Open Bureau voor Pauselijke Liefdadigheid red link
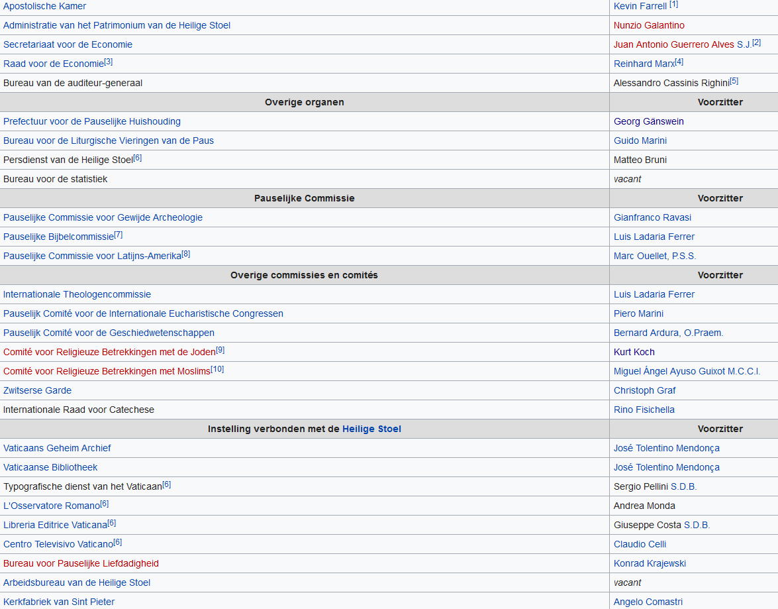 click(x=81, y=563)
